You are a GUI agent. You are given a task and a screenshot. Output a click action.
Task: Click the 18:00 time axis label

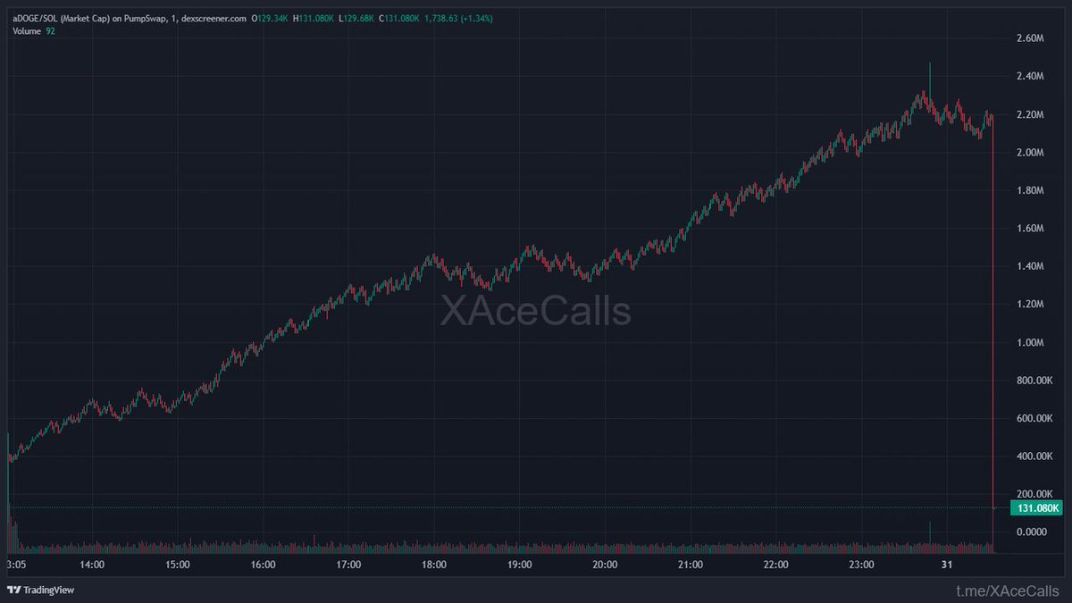(x=434, y=565)
